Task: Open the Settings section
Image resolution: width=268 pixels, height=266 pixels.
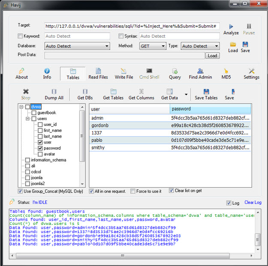Action: click(251, 74)
